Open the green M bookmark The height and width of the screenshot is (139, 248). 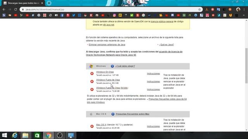click(x=132, y=15)
